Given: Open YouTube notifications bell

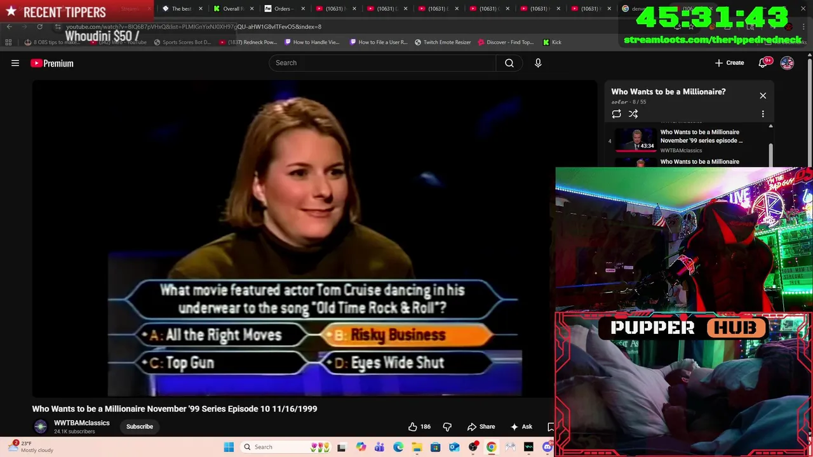Looking at the screenshot, I should point(763,63).
